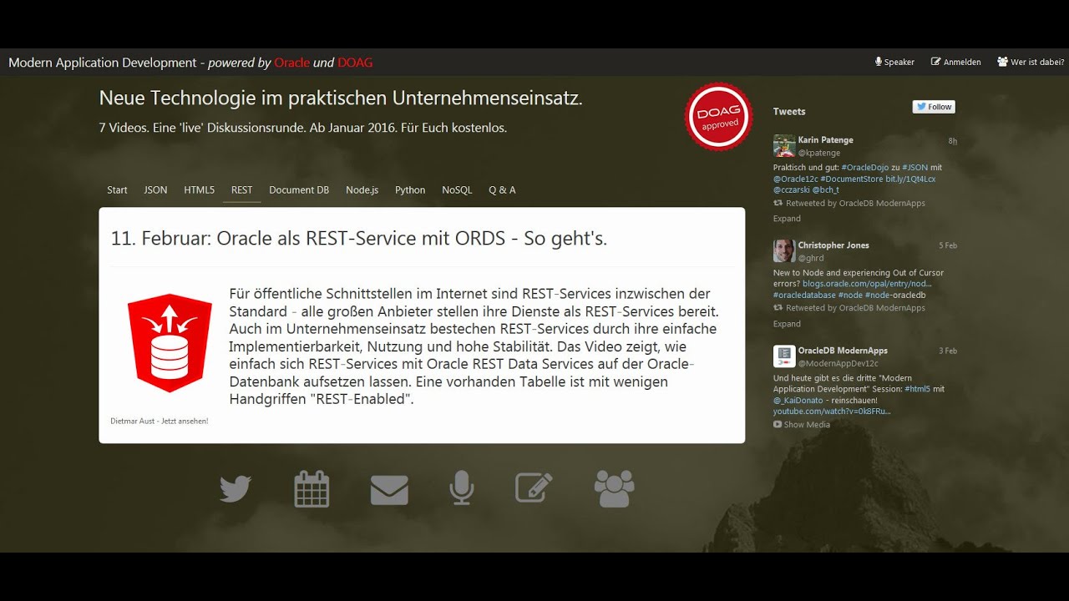The image size is (1069, 601).
Task: Click the pencil edit signup icon
Action: (x=534, y=487)
